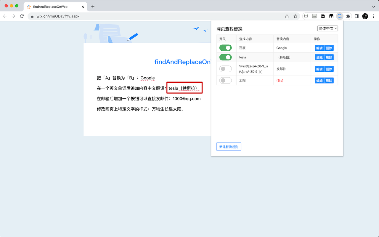Image resolution: width=379 pixels, height=237 pixels.
Task: Open the Extensions puzzle-piece icon
Action: click(348, 16)
